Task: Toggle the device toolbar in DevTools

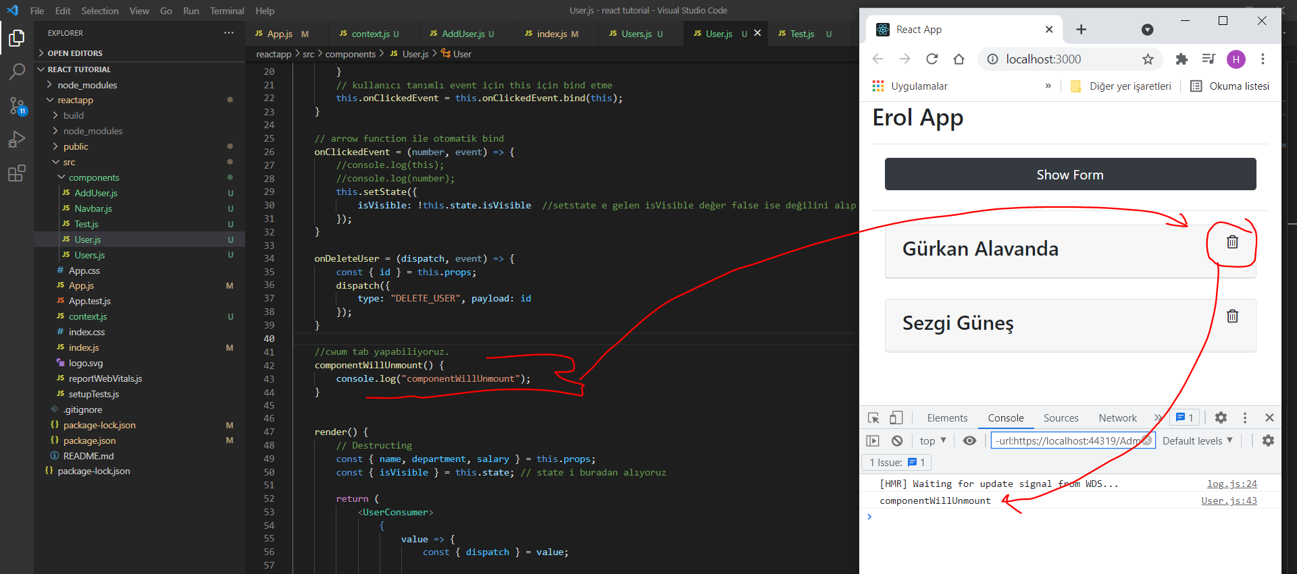Action: pos(896,418)
